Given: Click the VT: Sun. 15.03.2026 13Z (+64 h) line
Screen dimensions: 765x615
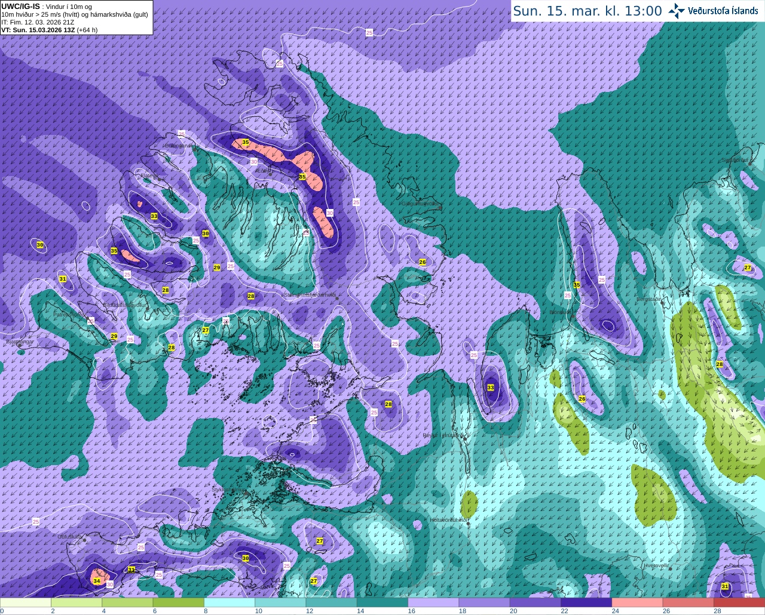Looking at the screenshot, I should pos(49,30).
